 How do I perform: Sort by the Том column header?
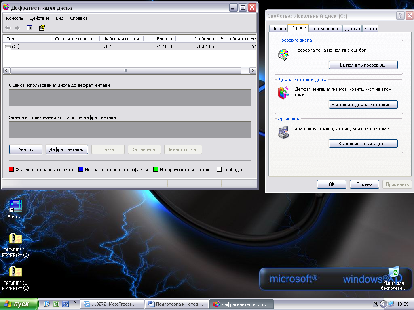pyautogui.click(x=27, y=39)
